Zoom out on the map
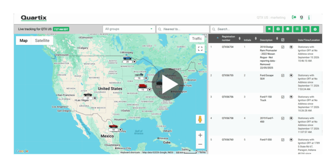Viewport: 336px width, 168px height. coord(200,144)
